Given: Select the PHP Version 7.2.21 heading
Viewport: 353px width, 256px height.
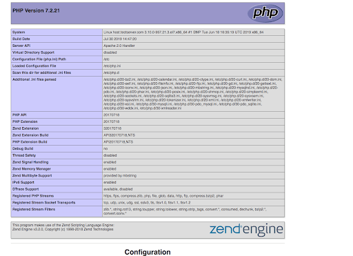Looking at the screenshot, I should [x=36, y=10].
